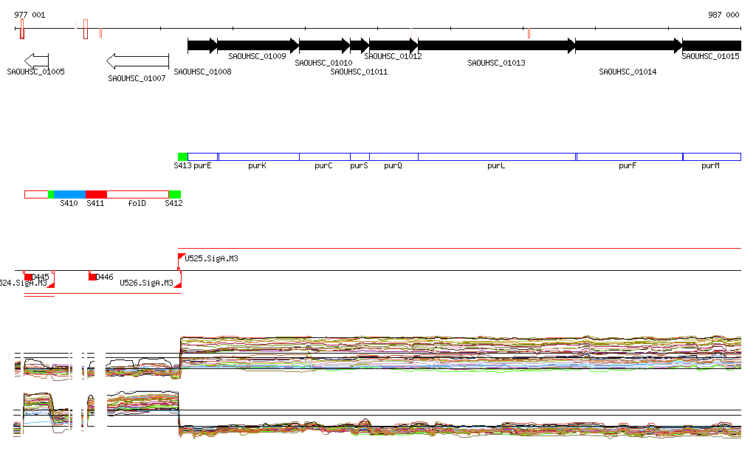This screenshot has height=451, width=756.
Task: Click the SAOUHSC_01005 white gene arrow
Action: 36,61
